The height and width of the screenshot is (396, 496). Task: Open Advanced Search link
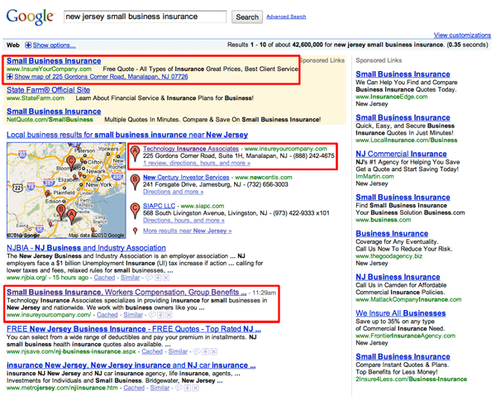coord(286,17)
